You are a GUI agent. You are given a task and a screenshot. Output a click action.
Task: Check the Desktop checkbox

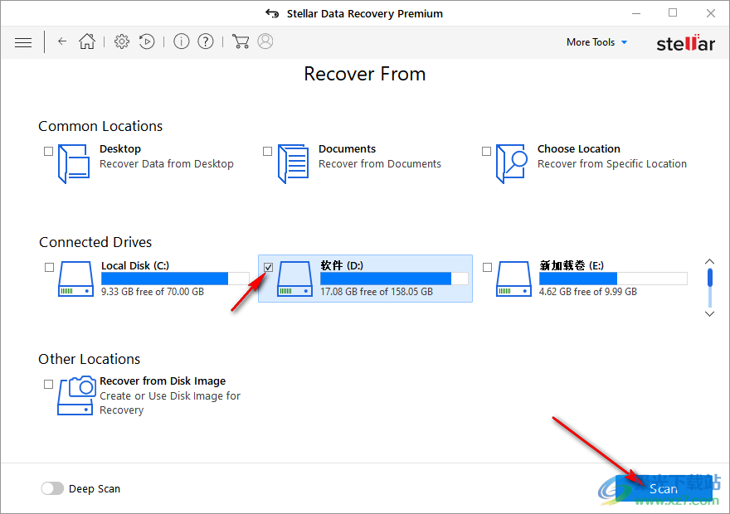[x=48, y=151]
